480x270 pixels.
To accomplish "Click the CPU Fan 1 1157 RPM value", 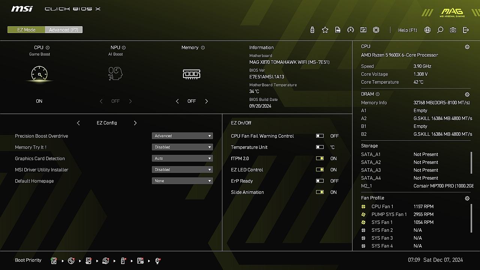I will [423, 207].
